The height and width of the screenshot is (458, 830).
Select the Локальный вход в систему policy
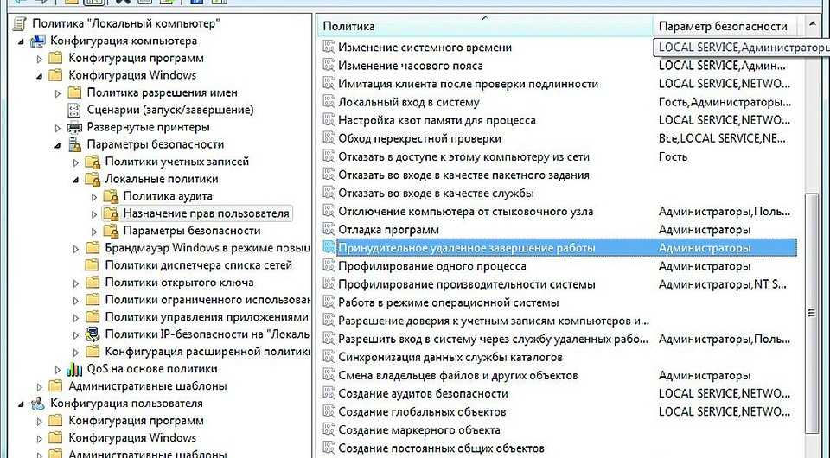click(x=408, y=102)
